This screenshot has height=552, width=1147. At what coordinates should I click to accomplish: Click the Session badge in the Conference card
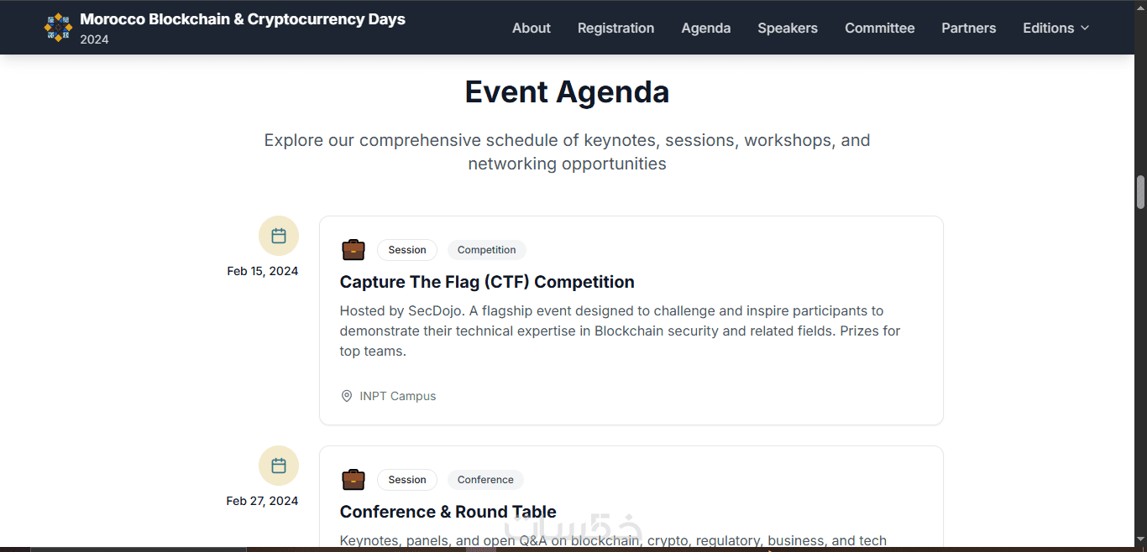click(407, 480)
